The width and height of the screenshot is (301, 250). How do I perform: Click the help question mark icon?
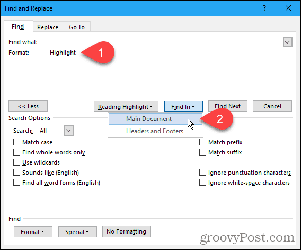click(264, 8)
